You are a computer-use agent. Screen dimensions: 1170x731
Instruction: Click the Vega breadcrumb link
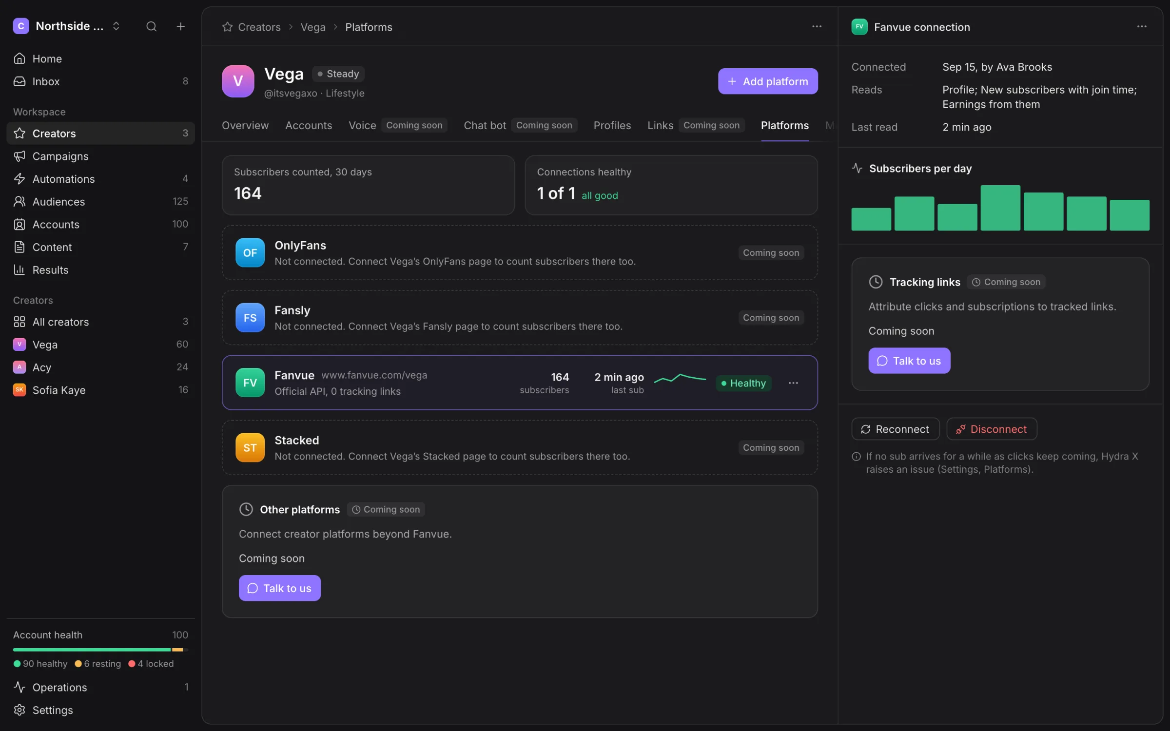pos(313,27)
